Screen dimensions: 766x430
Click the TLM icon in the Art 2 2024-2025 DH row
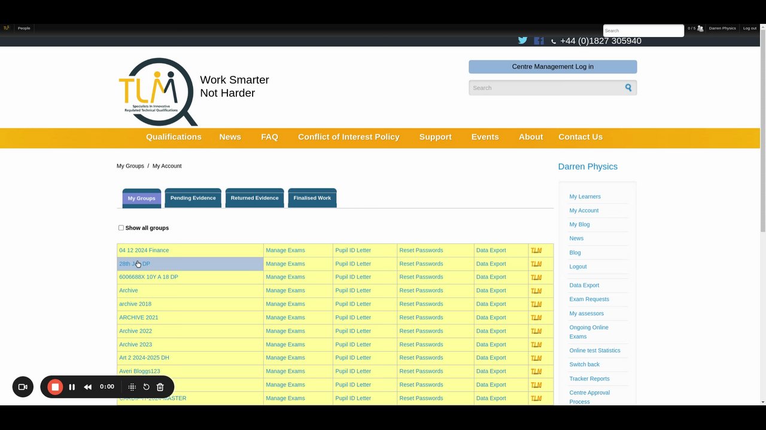coord(536,358)
